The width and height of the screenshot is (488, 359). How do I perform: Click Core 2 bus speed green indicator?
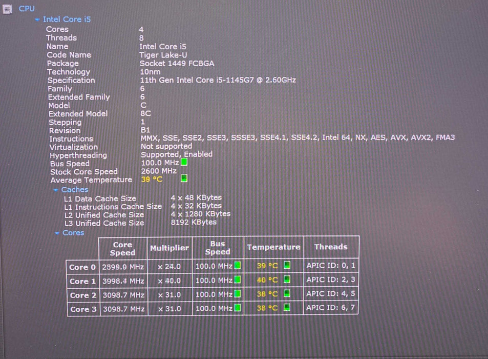pyautogui.click(x=238, y=294)
